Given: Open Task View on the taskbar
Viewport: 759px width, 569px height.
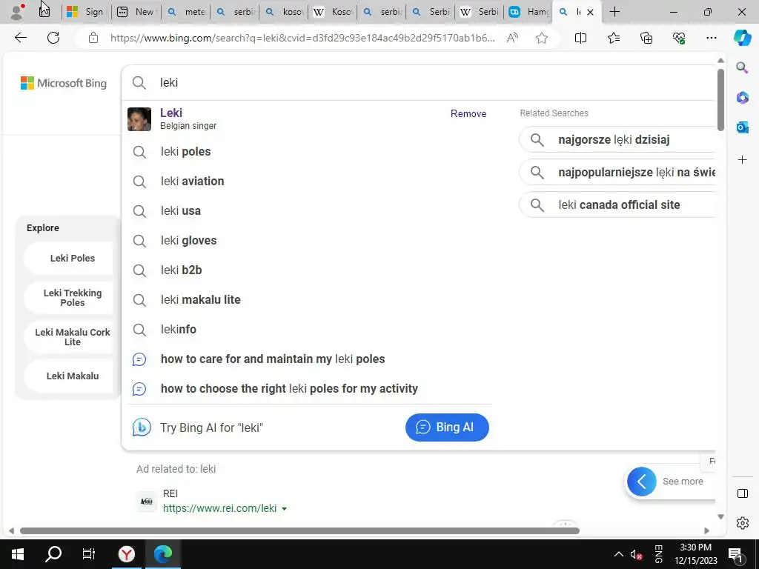Looking at the screenshot, I should [x=89, y=554].
